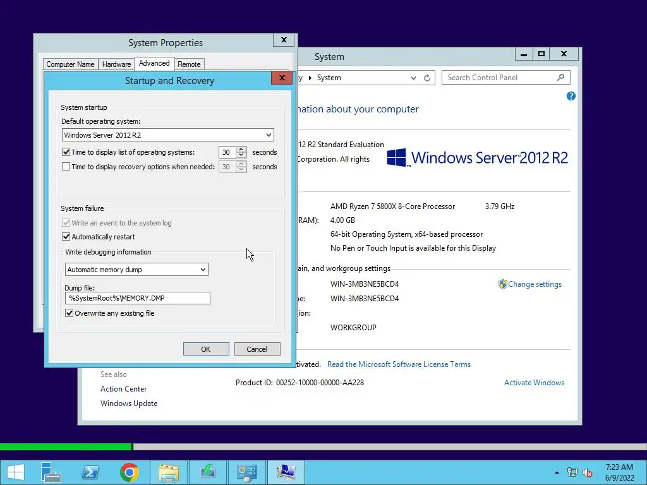Click shield icon beside Change settings

[x=502, y=284]
